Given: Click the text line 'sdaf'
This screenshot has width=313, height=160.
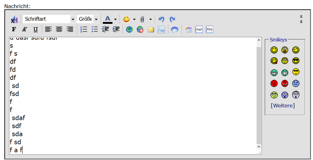Looking at the screenshot, I should pyautogui.click(x=19, y=118).
